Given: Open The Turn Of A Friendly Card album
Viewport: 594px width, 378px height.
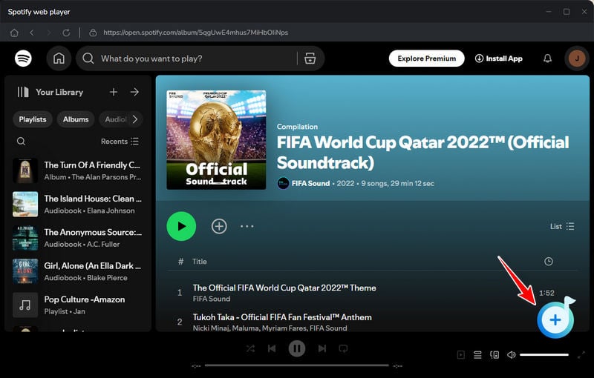Looking at the screenshot, I should pyautogui.click(x=78, y=170).
